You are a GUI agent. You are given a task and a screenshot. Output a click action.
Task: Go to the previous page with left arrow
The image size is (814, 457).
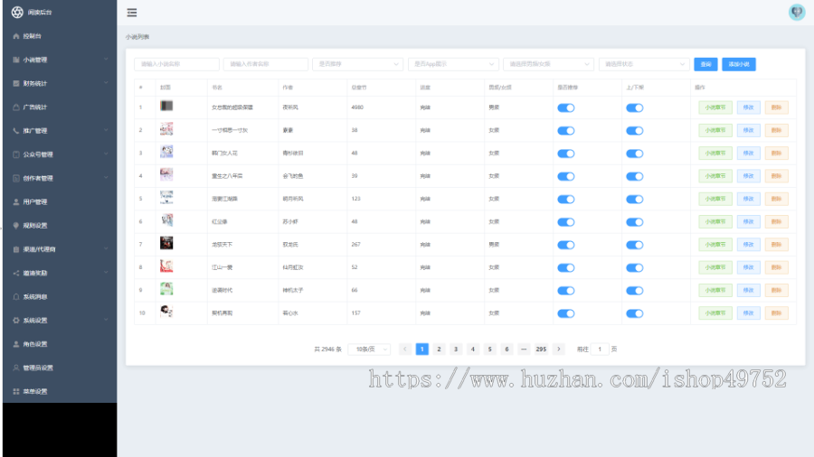click(405, 350)
